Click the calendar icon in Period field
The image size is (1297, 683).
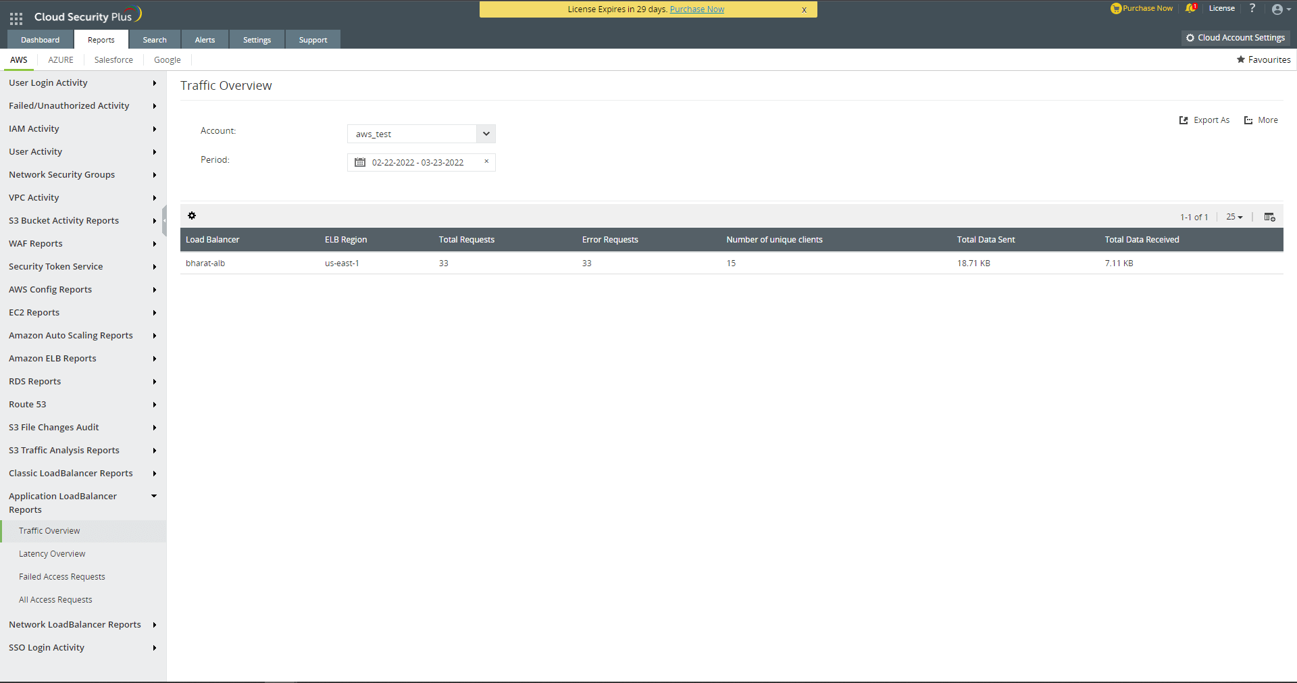(x=360, y=162)
